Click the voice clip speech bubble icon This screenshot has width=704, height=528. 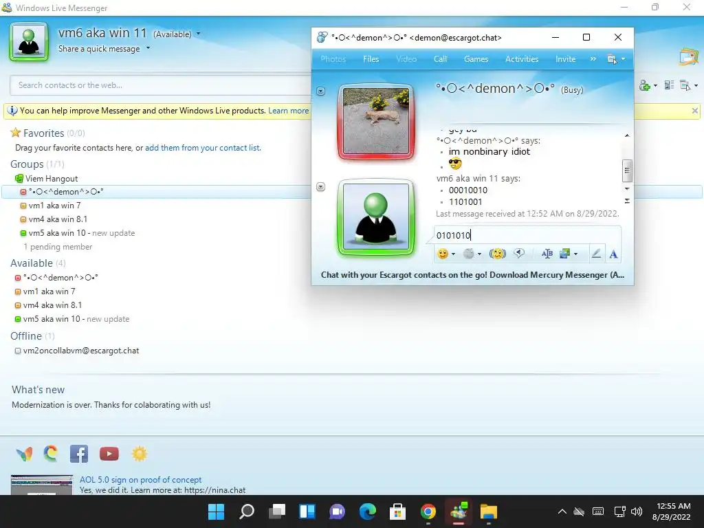tap(519, 254)
